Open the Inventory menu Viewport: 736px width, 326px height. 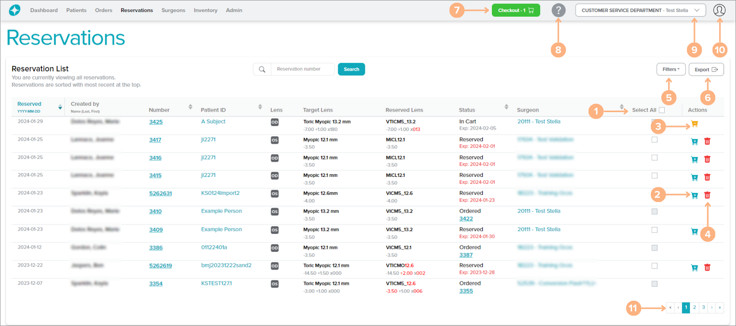pyautogui.click(x=205, y=10)
